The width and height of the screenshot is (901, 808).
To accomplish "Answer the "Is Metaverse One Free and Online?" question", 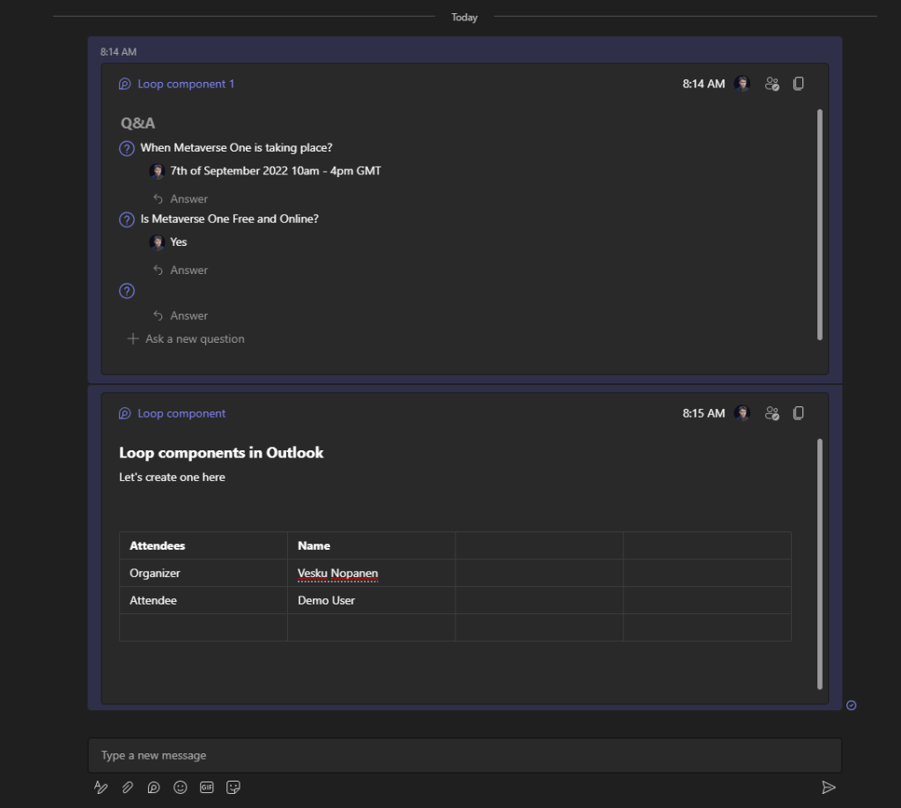I will pos(188,271).
